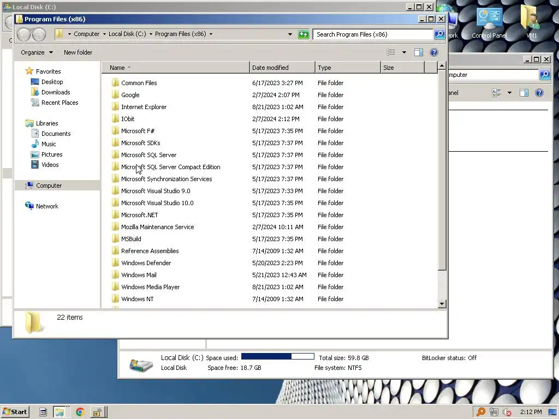Click the Start button
The image size is (559, 419).
[x=15, y=412]
